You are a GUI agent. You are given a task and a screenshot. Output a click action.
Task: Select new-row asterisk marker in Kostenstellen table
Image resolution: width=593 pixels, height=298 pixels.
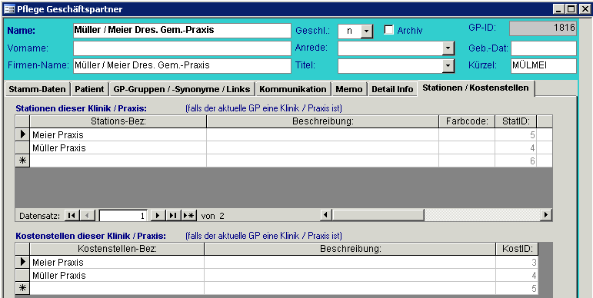[x=23, y=288]
